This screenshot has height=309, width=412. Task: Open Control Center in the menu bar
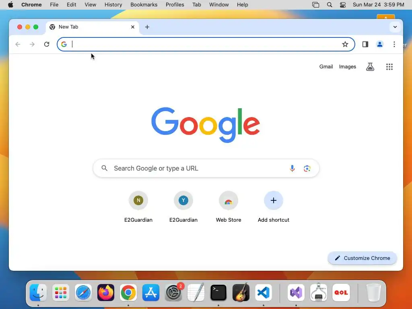pos(343,5)
